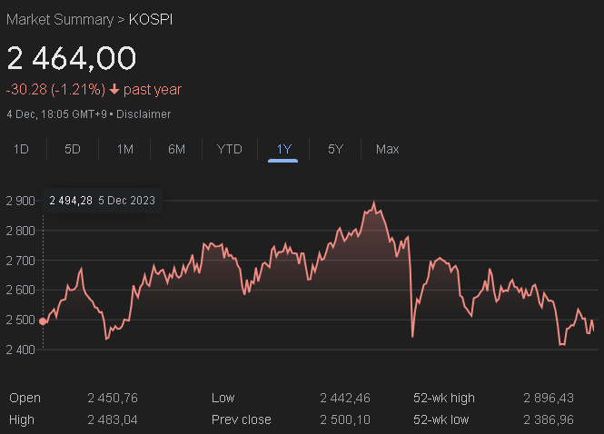The height and width of the screenshot is (434, 604).
Task: Click the -30.28 (-1.21%) change text
Action: 55,89
